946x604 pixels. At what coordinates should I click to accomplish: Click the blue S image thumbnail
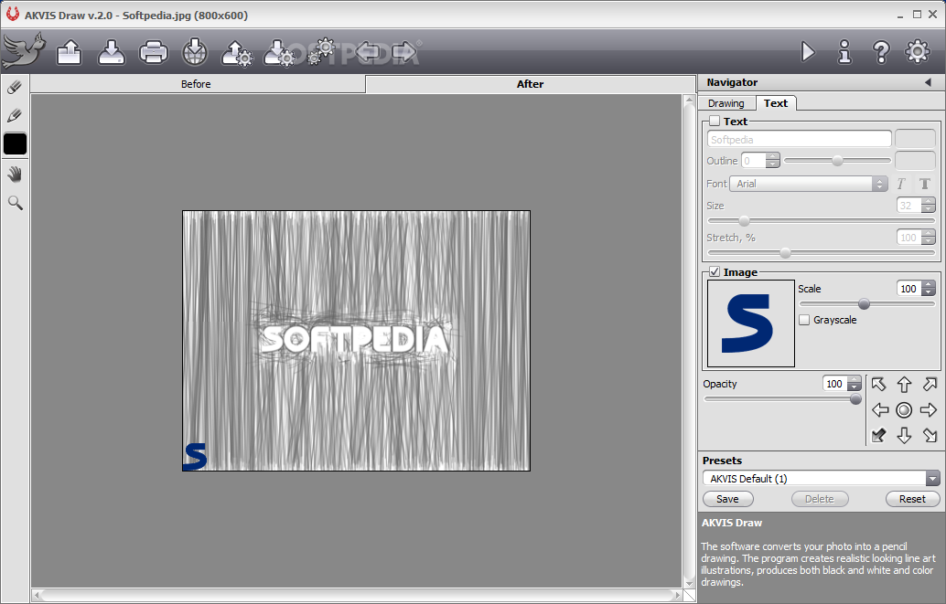coord(751,323)
